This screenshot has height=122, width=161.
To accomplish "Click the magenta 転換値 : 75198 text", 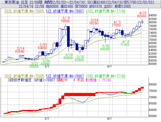I will click(98, 80).
